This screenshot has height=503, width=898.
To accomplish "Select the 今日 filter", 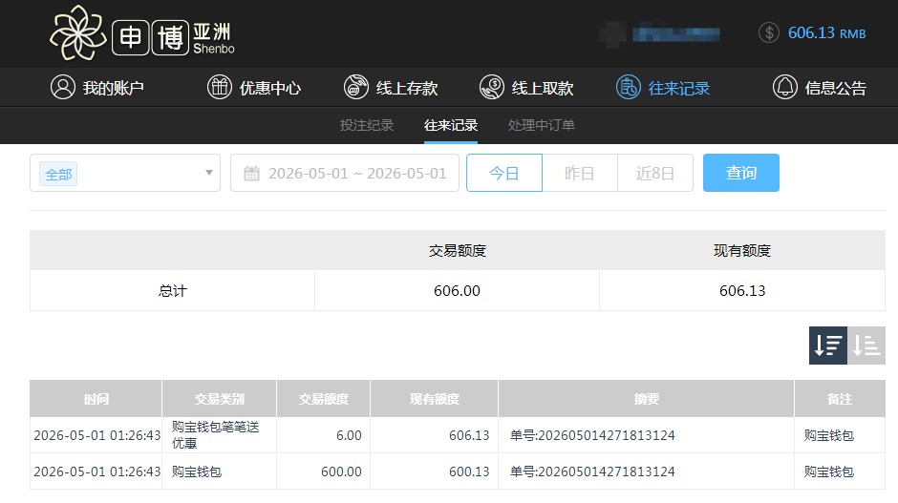I will 504,173.
